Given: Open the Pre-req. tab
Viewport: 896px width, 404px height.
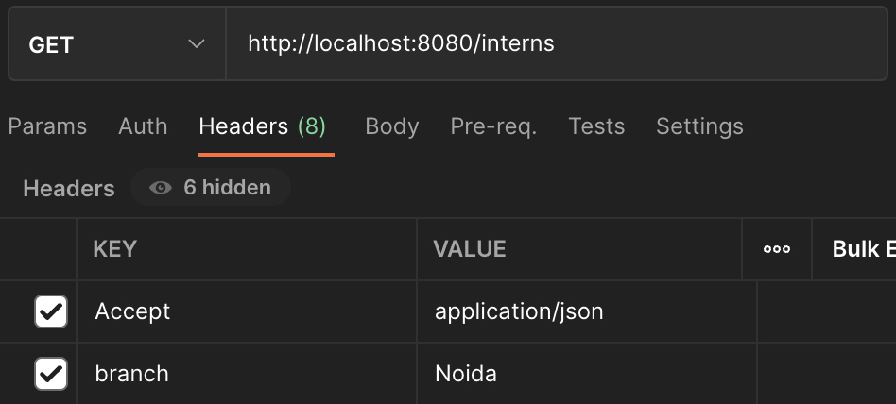Looking at the screenshot, I should coord(493,126).
